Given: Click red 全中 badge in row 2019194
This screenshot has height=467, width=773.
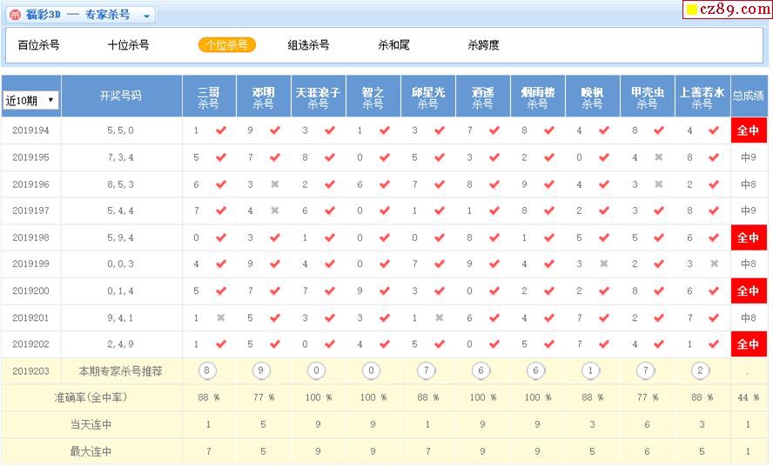Looking at the screenshot, I should coord(748,131).
